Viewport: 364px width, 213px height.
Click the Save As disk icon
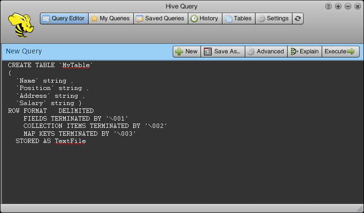pos(208,52)
